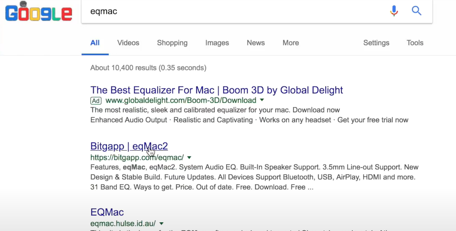Click the Google logo

point(39,12)
